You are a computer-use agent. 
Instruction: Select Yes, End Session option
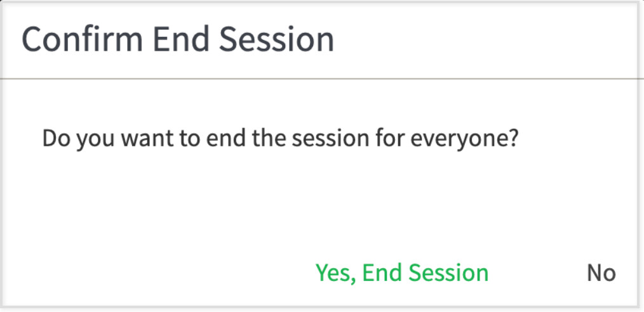[x=401, y=273]
